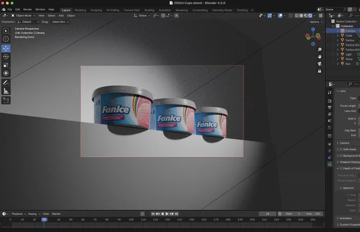Select the Measure tool
The width and height of the screenshot is (360, 232).
(x=6, y=91)
